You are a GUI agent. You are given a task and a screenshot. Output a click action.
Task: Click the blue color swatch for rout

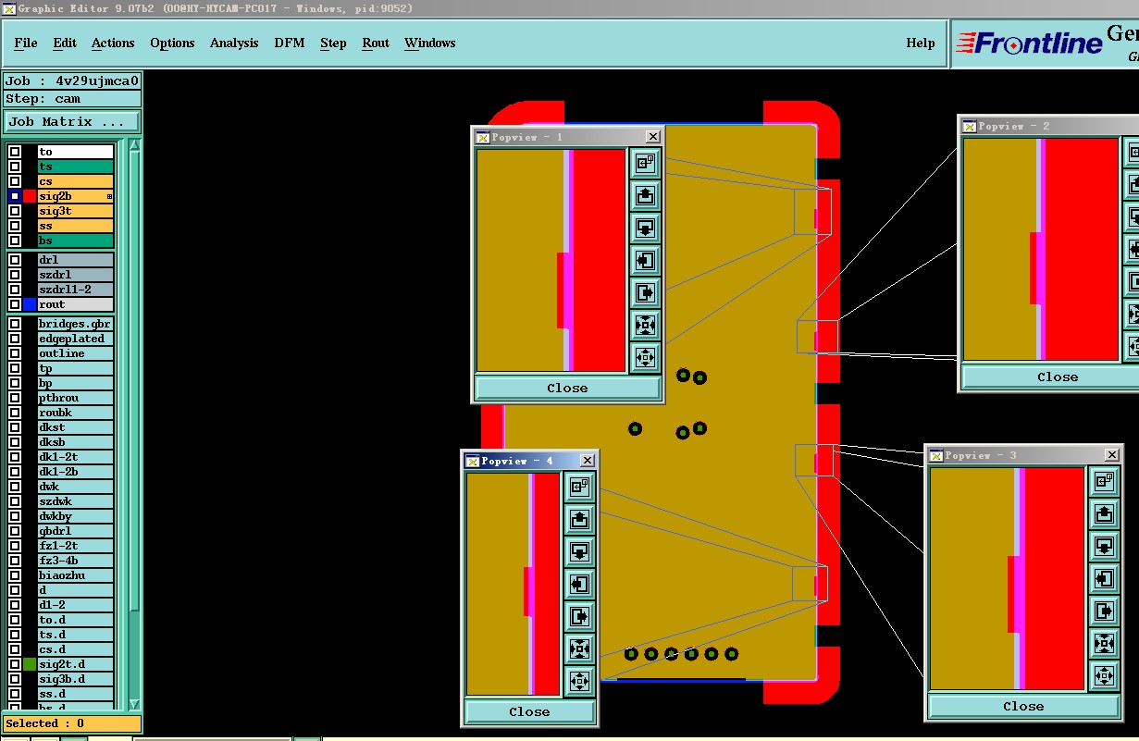30,304
